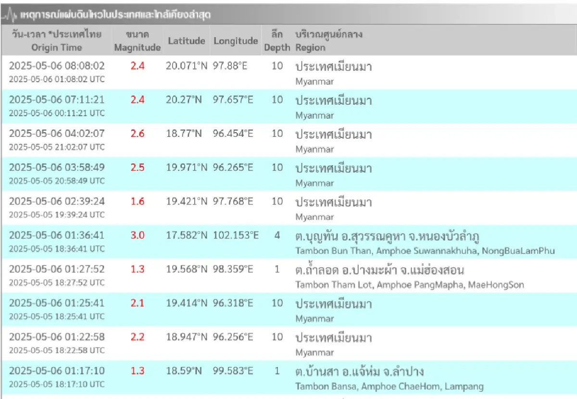This screenshot has height=399, width=577.
Task: Click the seismograph waveform icon in the title bar
Action: click(10, 14)
